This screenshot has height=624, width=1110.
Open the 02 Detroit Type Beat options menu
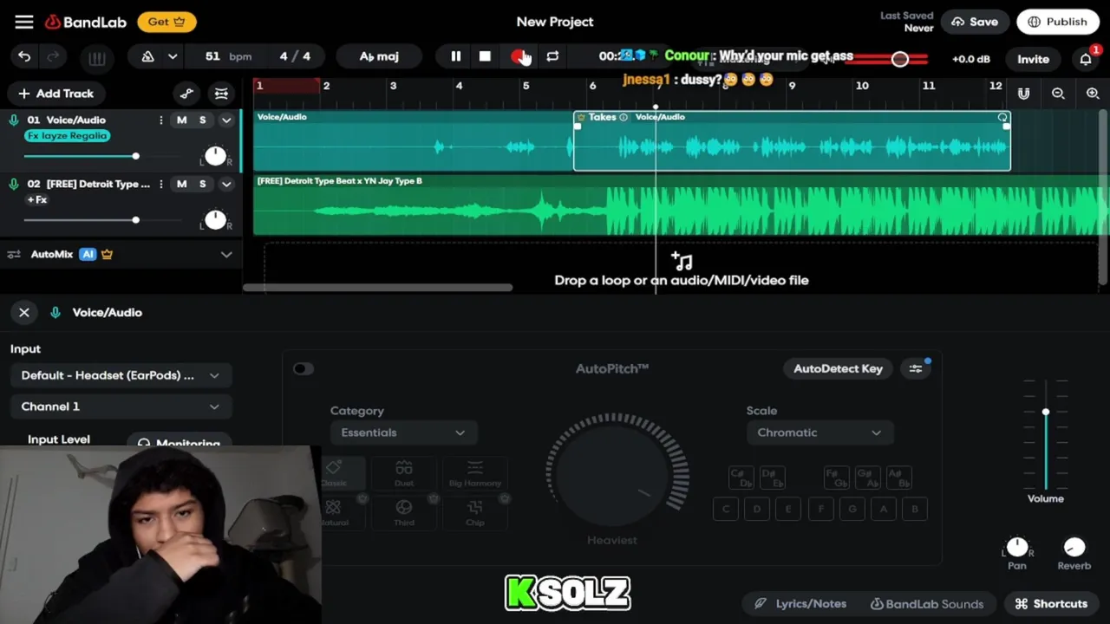pyautogui.click(x=160, y=185)
